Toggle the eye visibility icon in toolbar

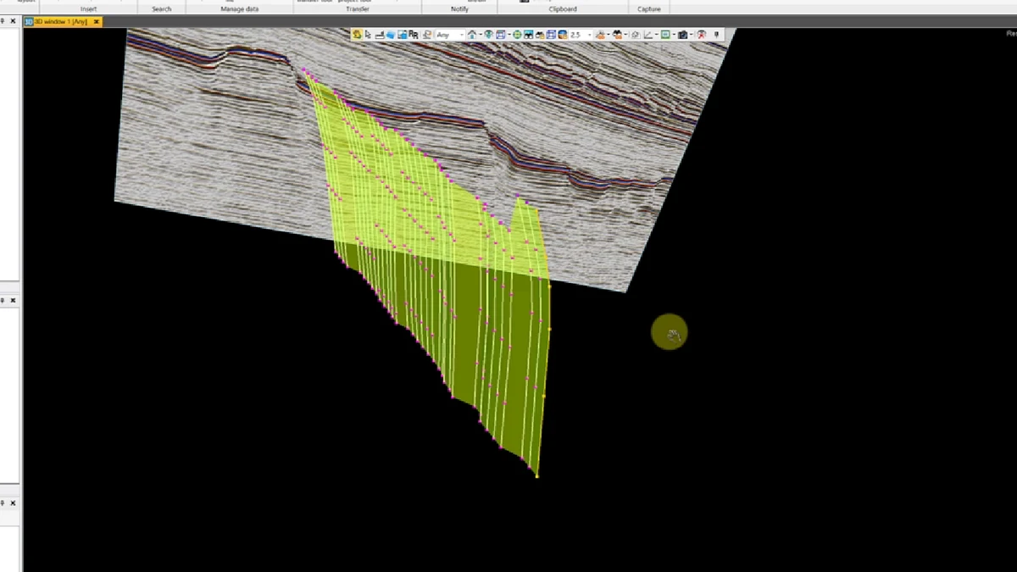pos(488,35)
